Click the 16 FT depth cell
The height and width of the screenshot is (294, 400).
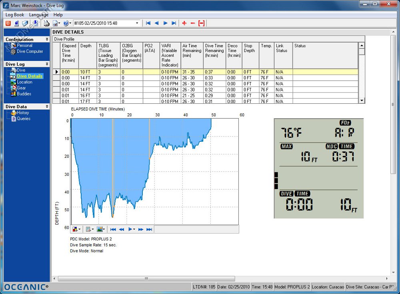[88, 96]
